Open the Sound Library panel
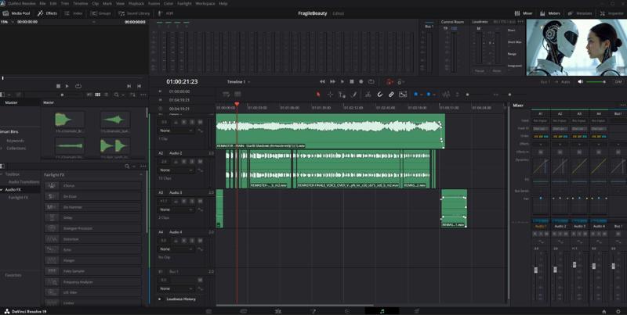Screen dimensions: 627x315 tap(134, 13)
